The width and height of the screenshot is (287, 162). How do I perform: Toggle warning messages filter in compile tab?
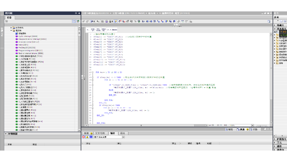tap(87, 137)
